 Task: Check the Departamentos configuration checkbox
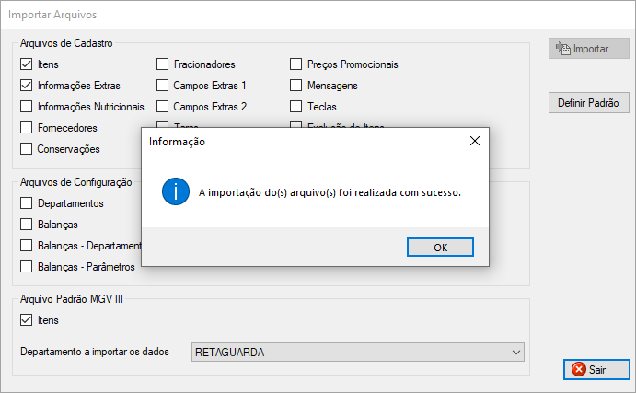pos(26,203)
